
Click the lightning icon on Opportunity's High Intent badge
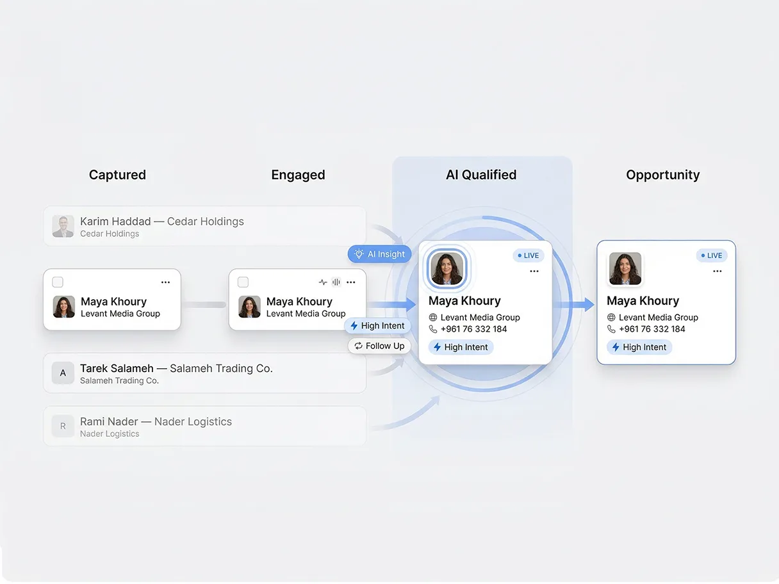coord(618,346)
